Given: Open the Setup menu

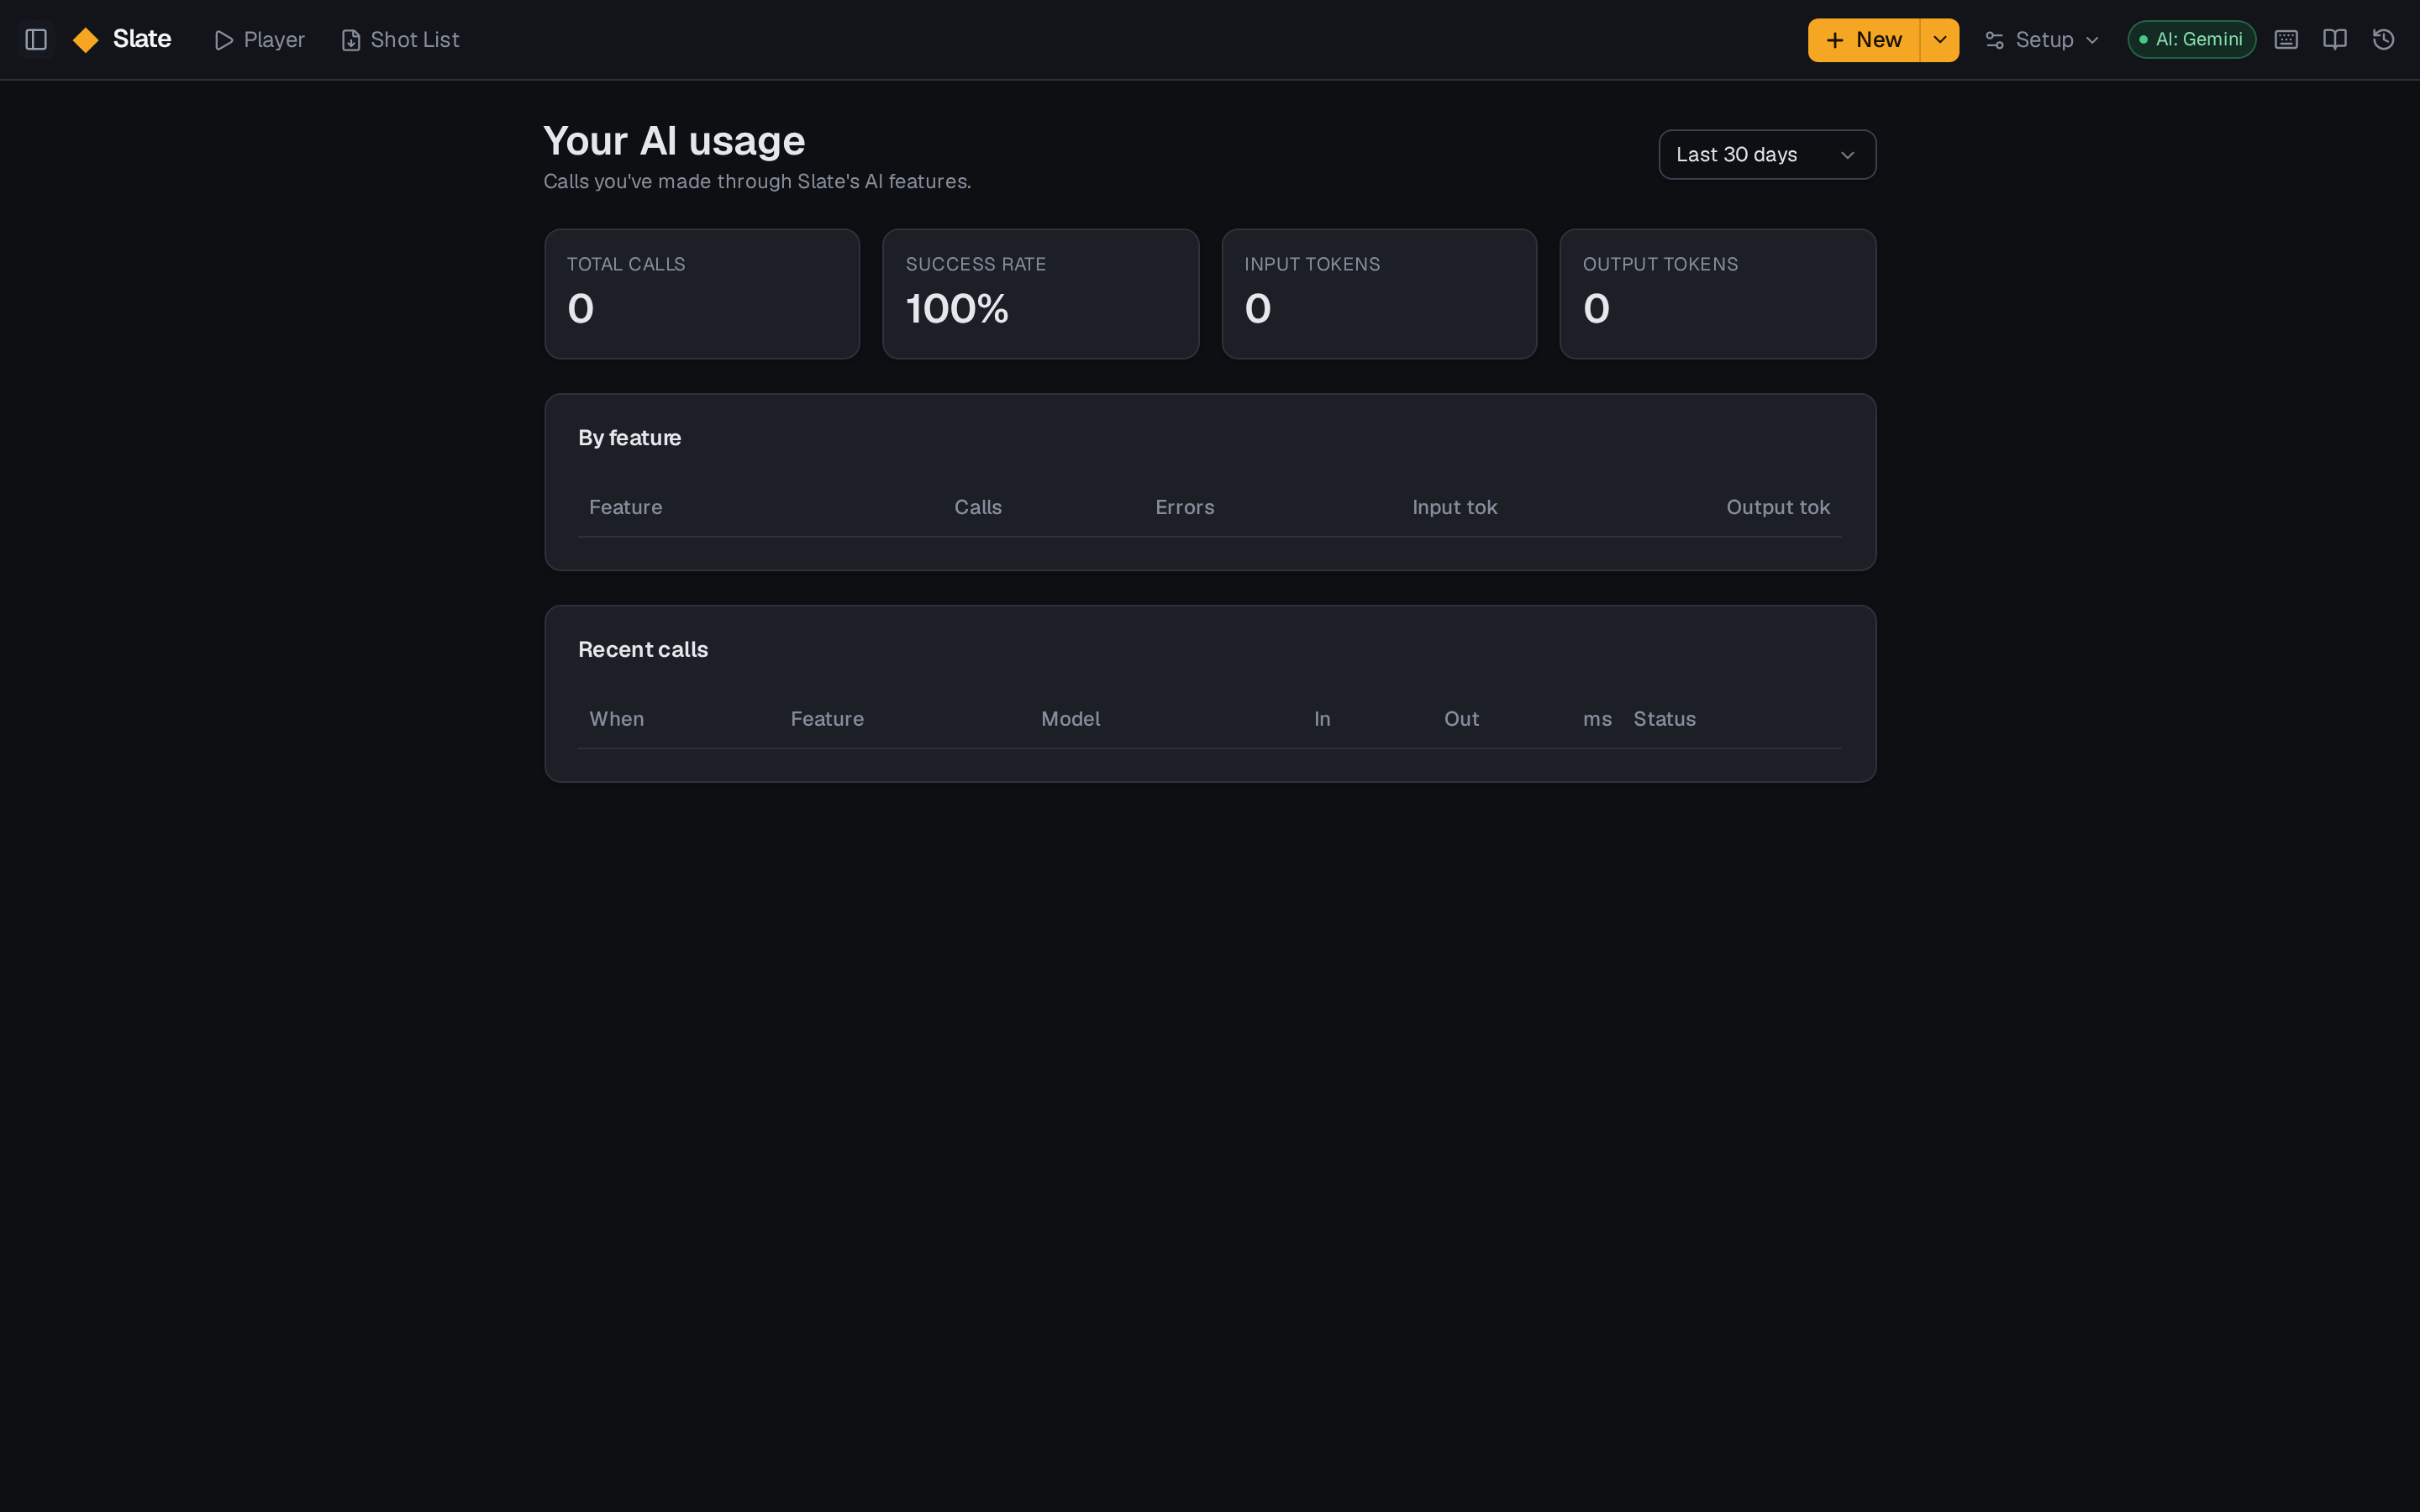Looking at the screenshot, I should tap(2042, 40).
